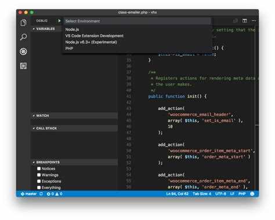Viewport: 275px width, 220px height.
Task: Open changes icon in editor toolbar
Action: (236, 21)
